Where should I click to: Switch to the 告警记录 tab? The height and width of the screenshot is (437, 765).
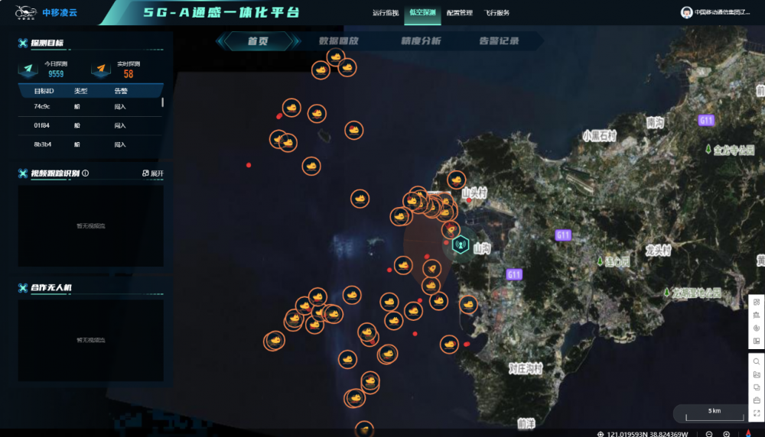pos(499,41)
